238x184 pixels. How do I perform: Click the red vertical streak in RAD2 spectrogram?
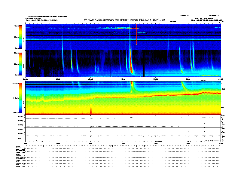pyautogui.click(x=137, y=34)
